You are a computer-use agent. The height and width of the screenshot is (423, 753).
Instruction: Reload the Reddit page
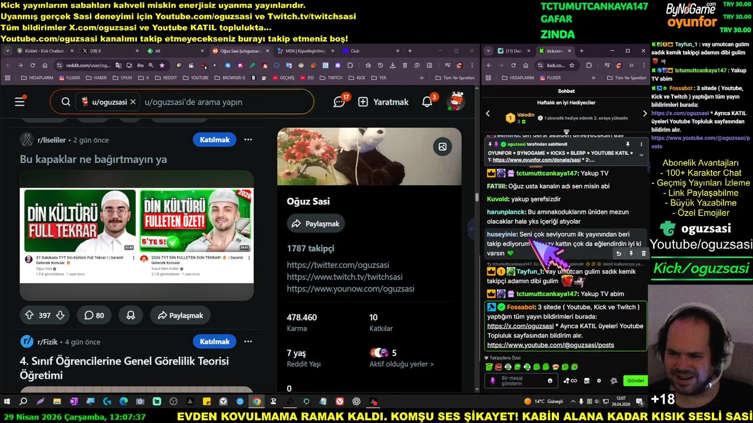(32, 66)
